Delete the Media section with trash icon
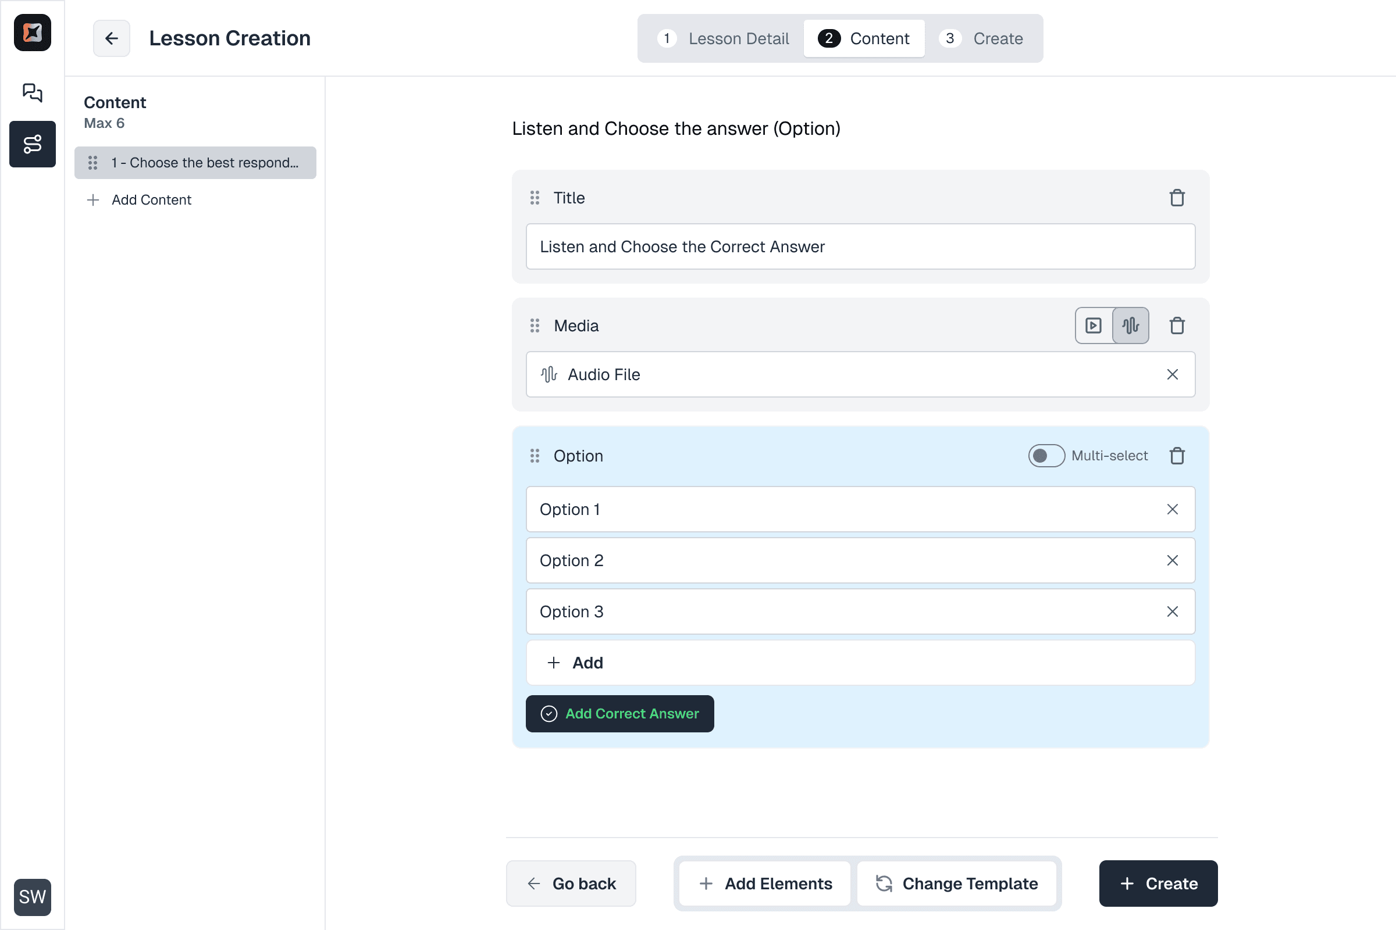 (1176, 325)
